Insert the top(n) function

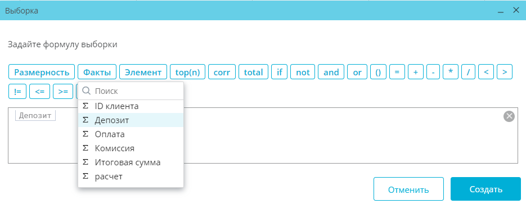click(x=187, y=72)
